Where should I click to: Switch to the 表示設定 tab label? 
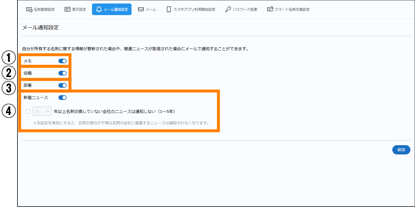pos(79,9)
